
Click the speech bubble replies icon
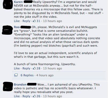pos(16,75)
